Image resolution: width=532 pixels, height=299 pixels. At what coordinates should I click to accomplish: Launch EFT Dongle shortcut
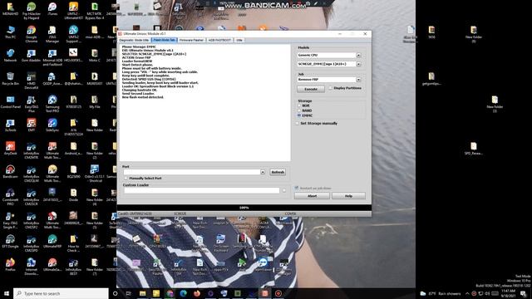point(10,242)
